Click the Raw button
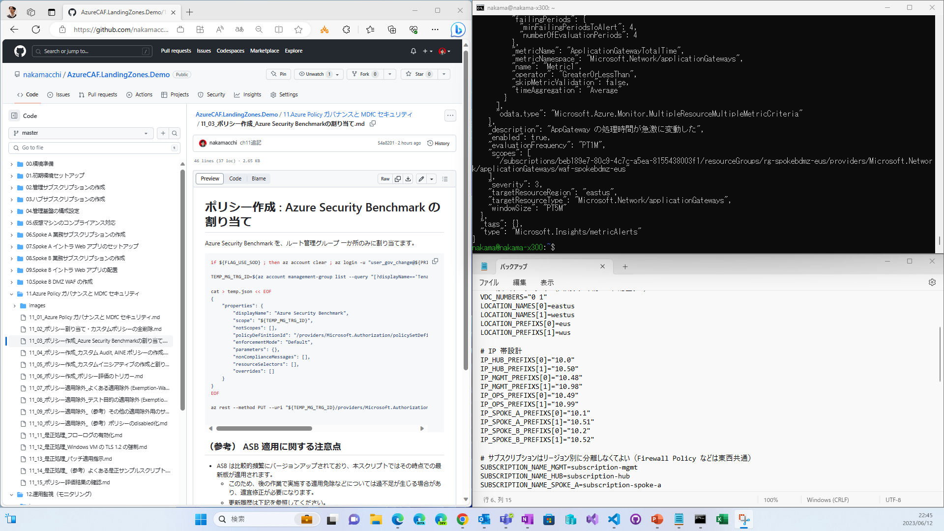 click(385, 179)
